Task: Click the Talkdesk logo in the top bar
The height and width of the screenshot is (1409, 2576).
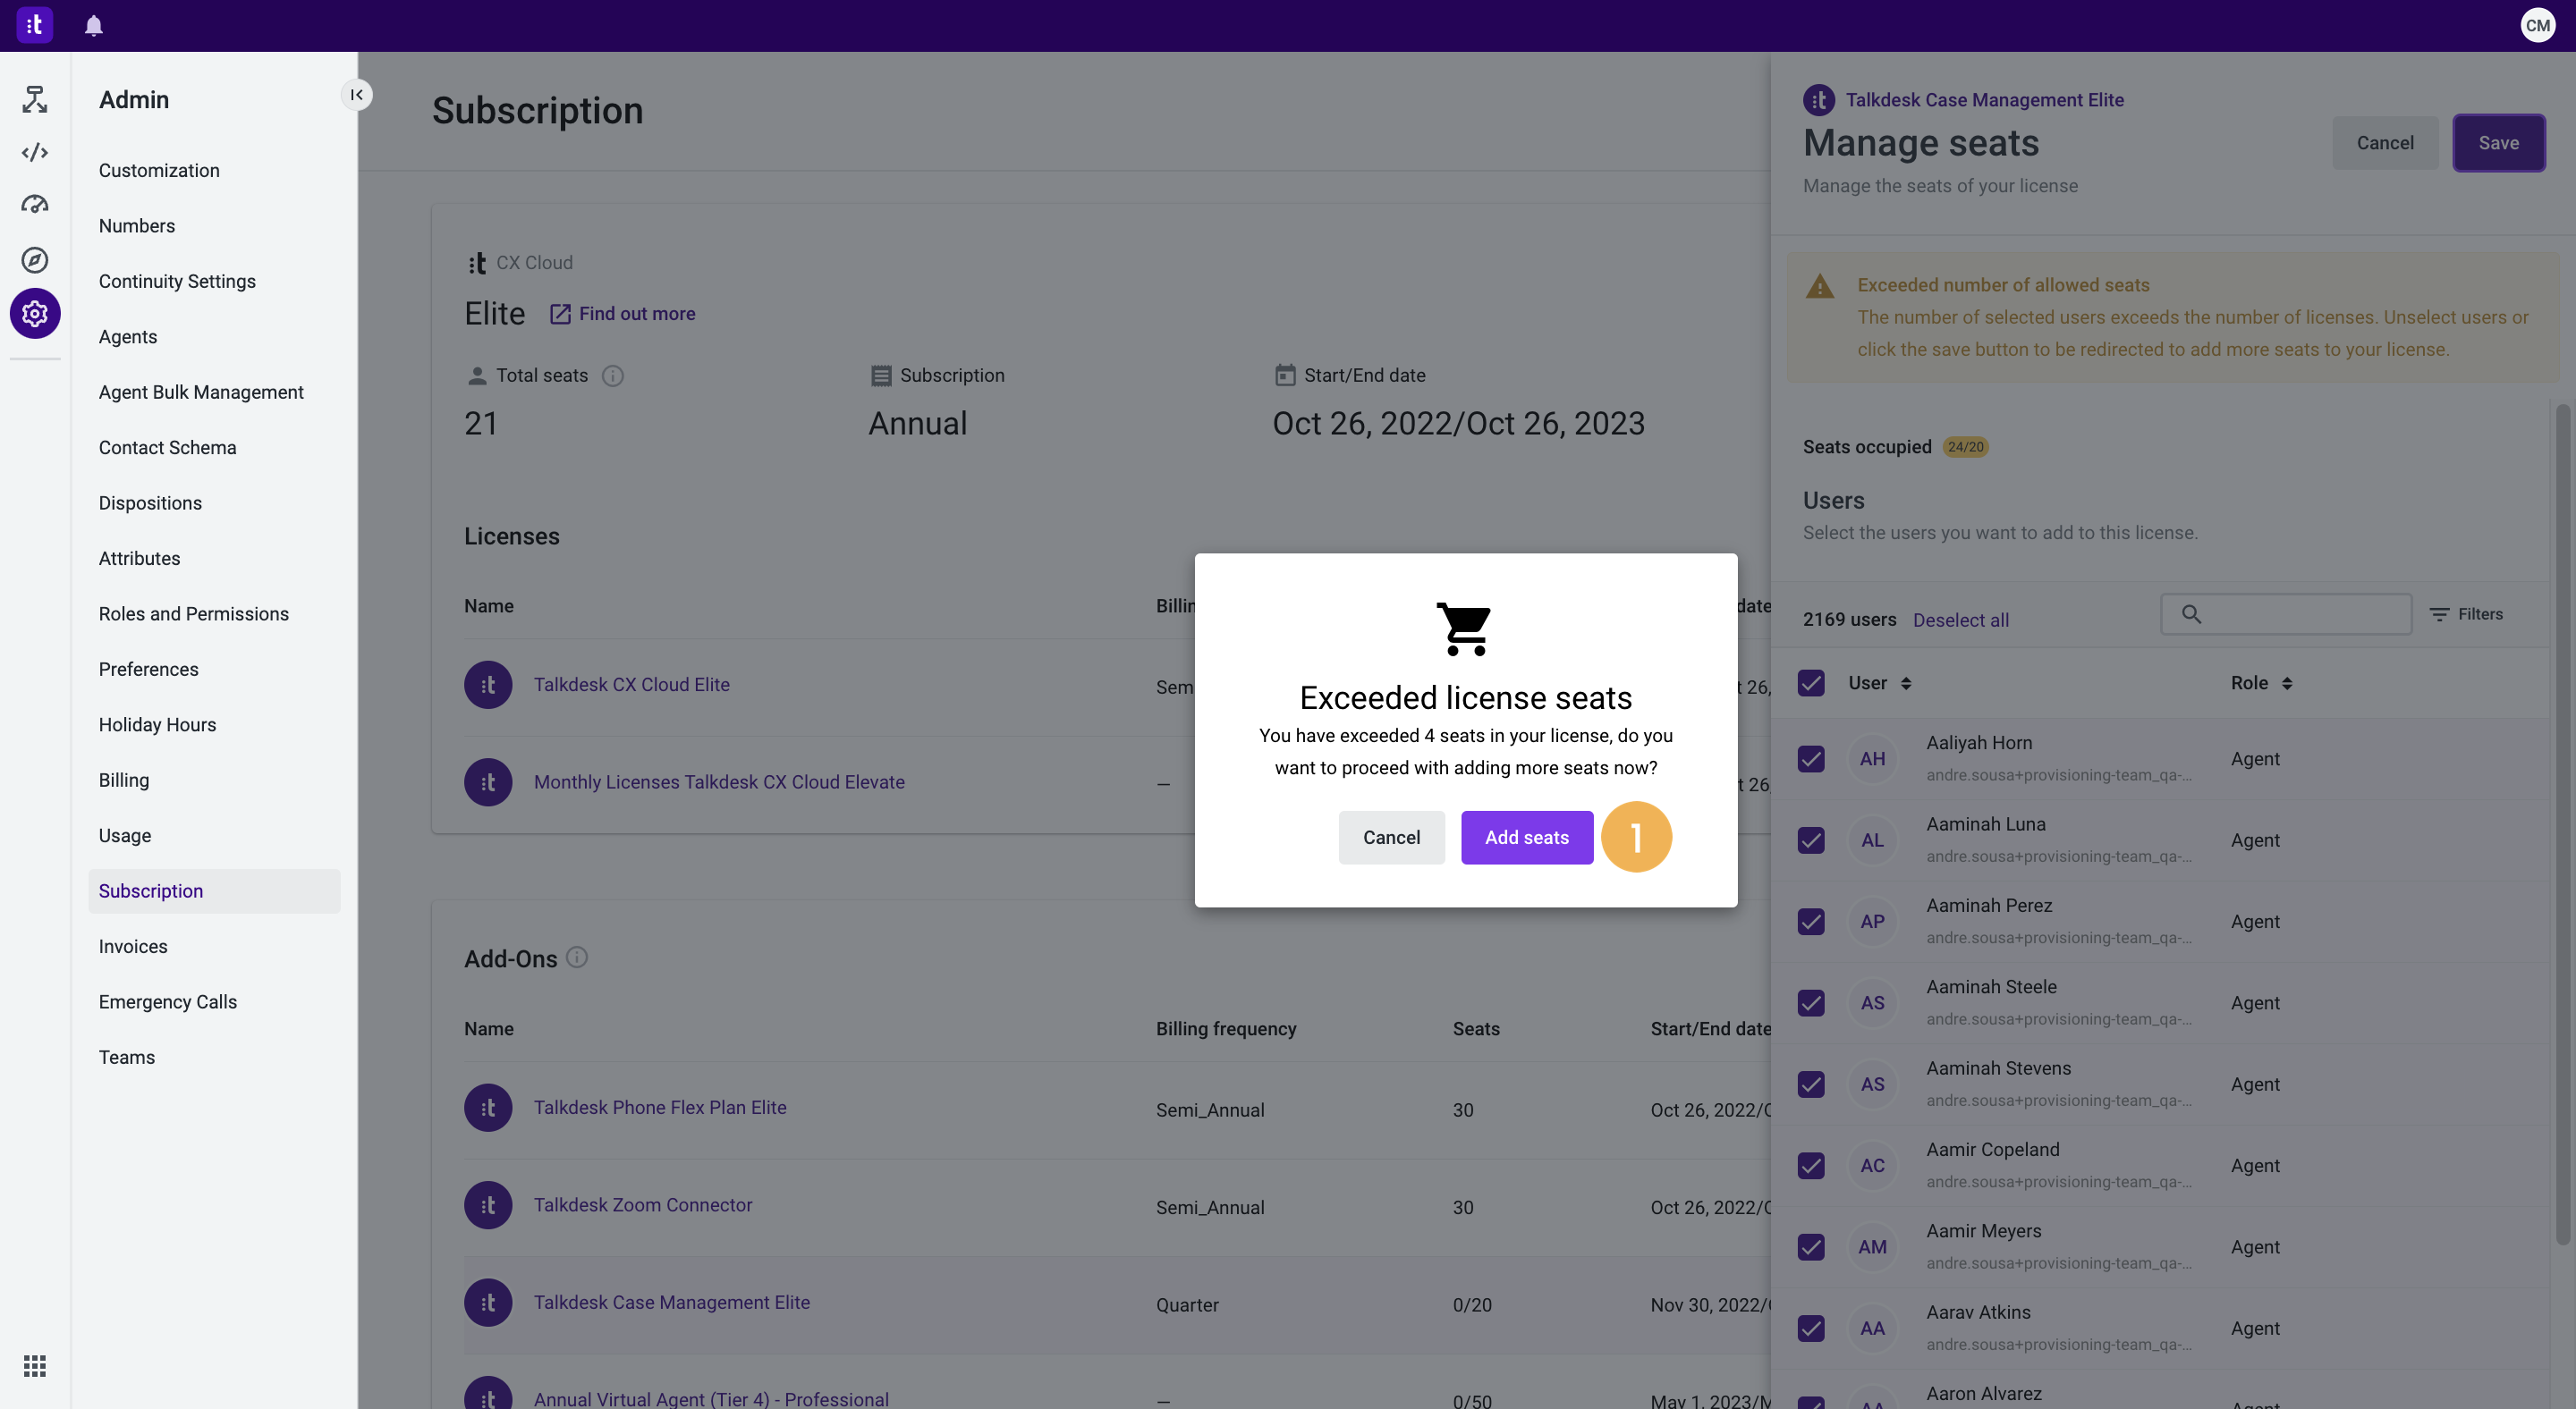Action: tap(34, 25)
